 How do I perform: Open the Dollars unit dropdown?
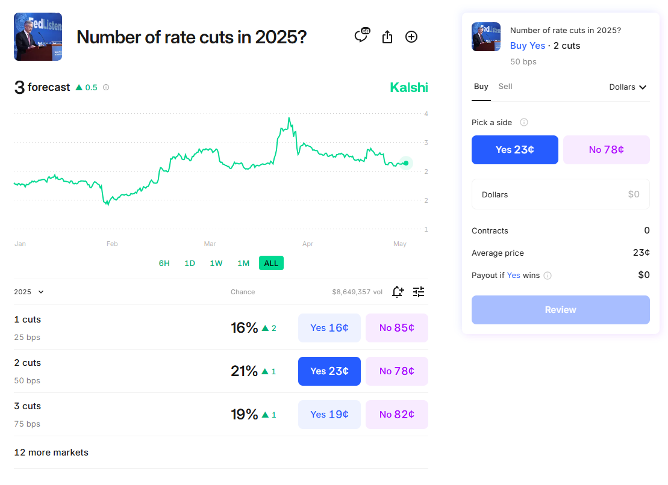click(x=628, y=87)
